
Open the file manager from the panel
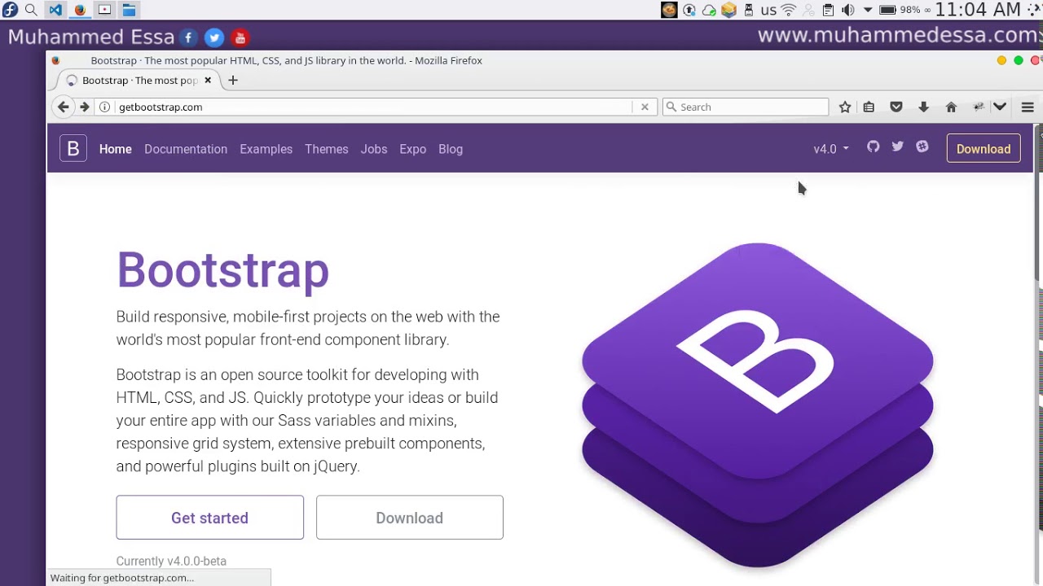(129, 10)
